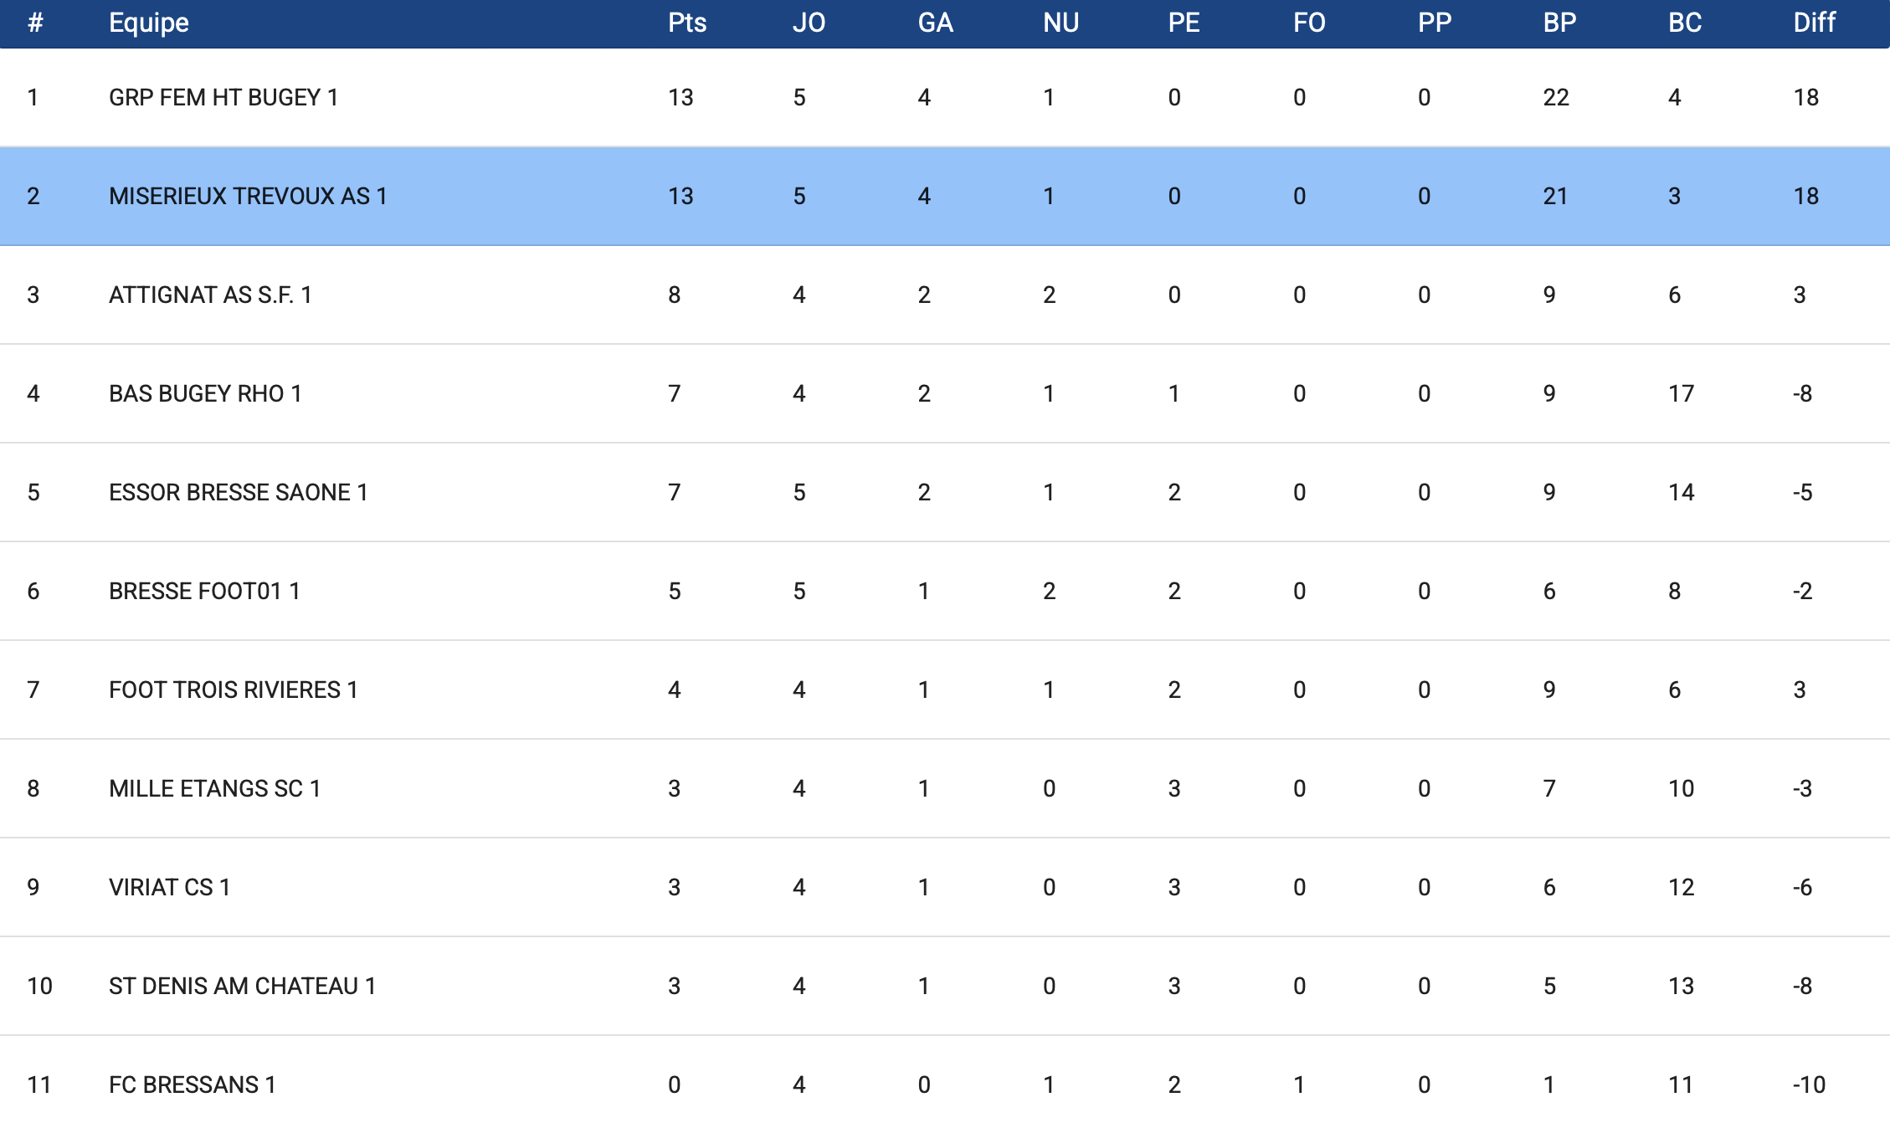1890x1128 pixels.
Task: Click the BAS BUGEY RHO 1 team name
Action: [205, 394]
